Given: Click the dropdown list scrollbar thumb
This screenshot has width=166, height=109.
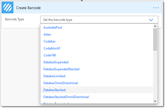Looking at the screenshot, I should click(155, 40).
